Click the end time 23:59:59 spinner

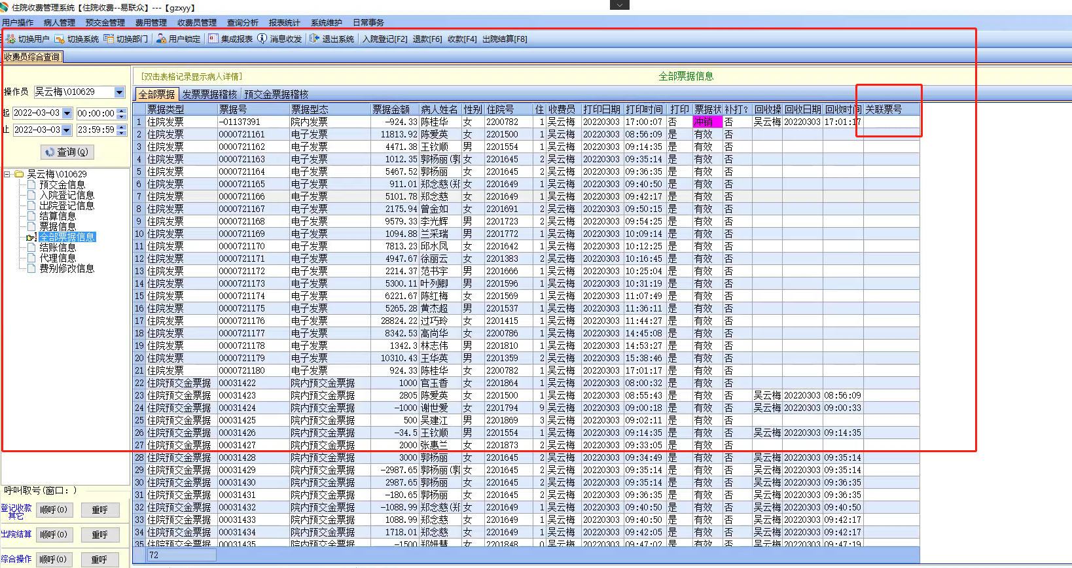[x=121, y=130]
